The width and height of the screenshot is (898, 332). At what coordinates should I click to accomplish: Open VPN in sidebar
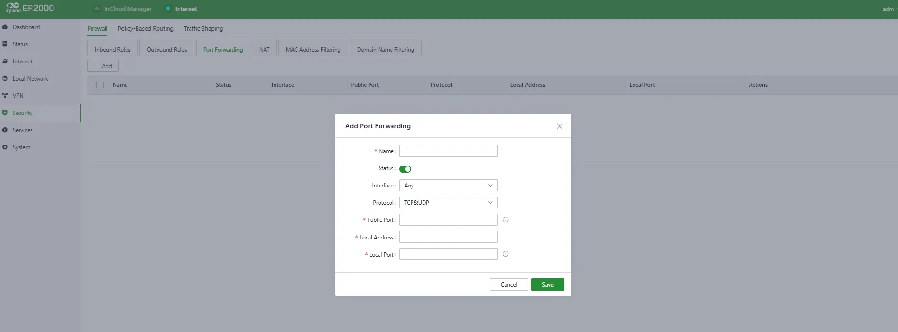(x=18, y=96)
